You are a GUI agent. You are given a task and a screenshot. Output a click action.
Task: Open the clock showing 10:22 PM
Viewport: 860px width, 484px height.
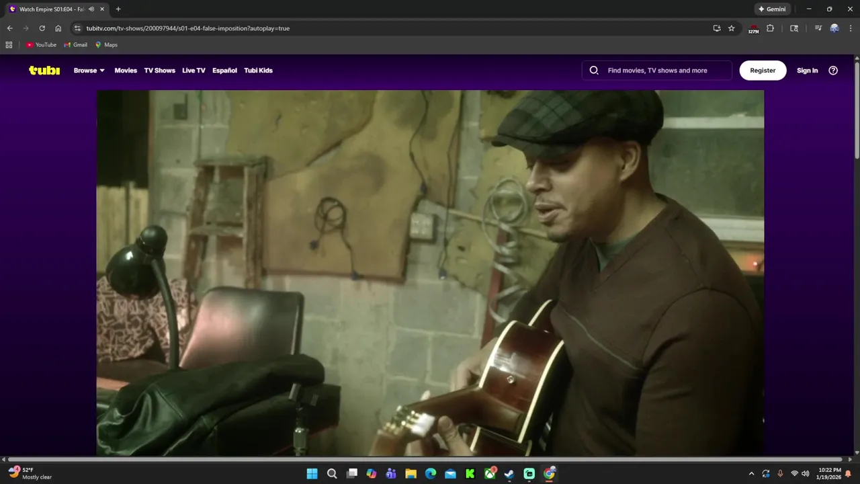829,473
